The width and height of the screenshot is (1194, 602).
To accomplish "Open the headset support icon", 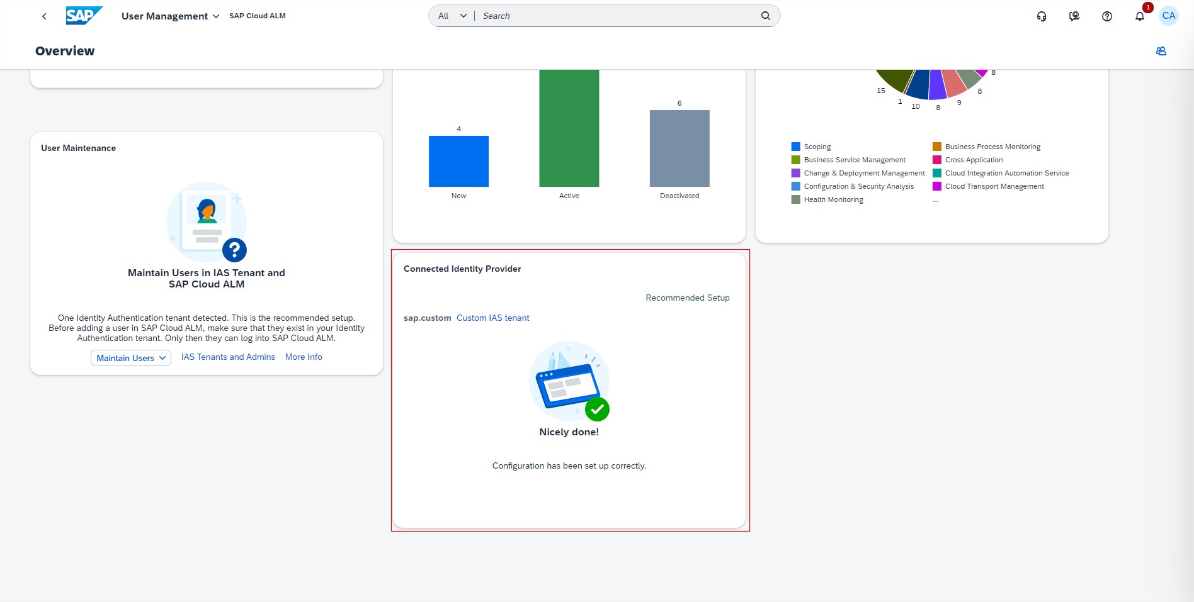I will pos(1042,16).
